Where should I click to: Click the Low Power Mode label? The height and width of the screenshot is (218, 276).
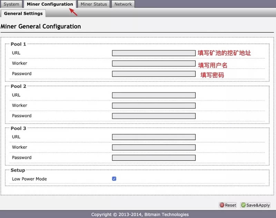29,179
